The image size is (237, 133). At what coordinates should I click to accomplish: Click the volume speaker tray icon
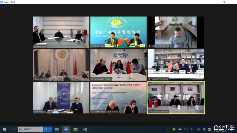coord(191,129)
